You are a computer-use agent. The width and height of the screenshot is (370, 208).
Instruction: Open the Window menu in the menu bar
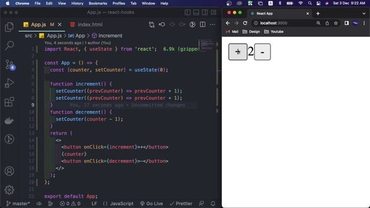[x=148, y=3]
